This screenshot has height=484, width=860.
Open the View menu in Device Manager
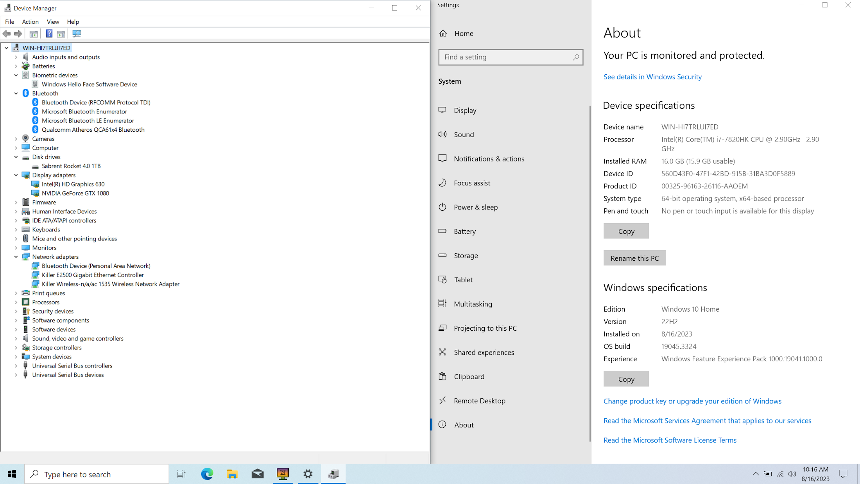53,22
